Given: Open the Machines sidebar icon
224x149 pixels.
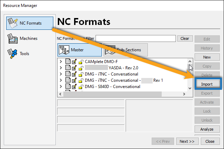Looking at the screenshot, I should click(12, 38).
